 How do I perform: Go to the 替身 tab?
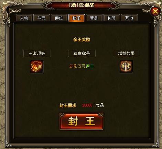[94, 18]
